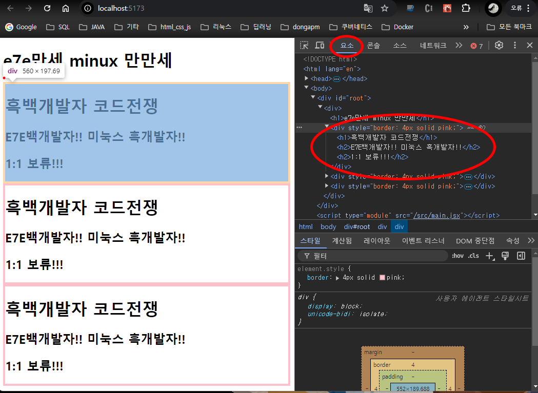
Task: Add a new style rule with plus icon
Action: (490, 256)
